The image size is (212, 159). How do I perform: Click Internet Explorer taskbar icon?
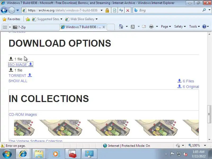click(23, 154)
